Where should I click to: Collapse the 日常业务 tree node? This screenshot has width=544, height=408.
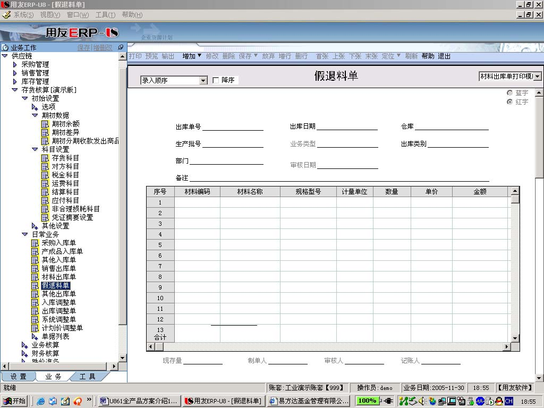coord(24,234)
